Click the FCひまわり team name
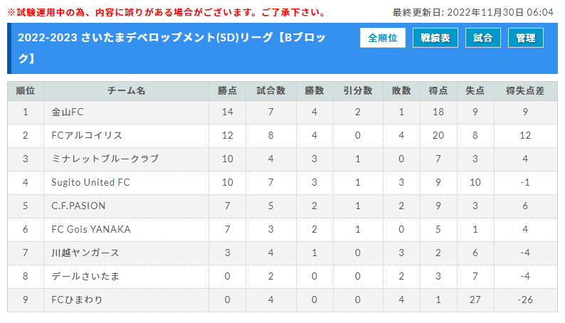This screenshot has height=323, width=565. 77,300
